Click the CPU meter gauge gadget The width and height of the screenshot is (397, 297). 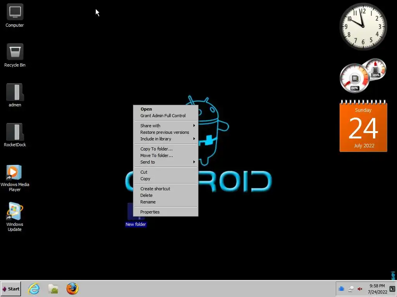tap(354, 78)
